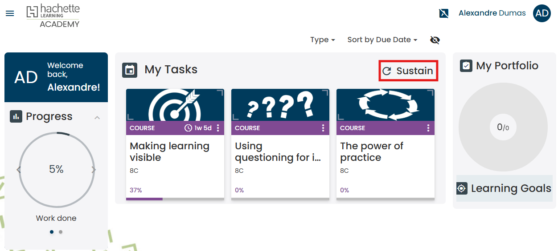Screen dimensions: 558x251
Task: Open the Type filter dropdown
Action: tap(322, 40)
